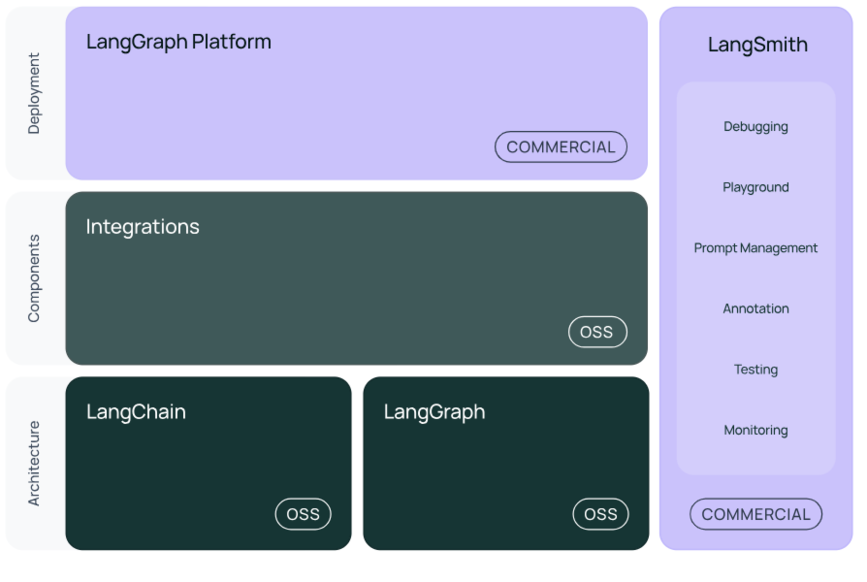The width and height of the screenshot is (867, 582).
Task: Toggle the OSS badge on LangChain
Action: [x=304, y=514]
